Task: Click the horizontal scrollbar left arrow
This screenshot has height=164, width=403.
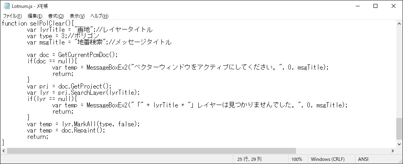Action: click(x=3, y=151)
